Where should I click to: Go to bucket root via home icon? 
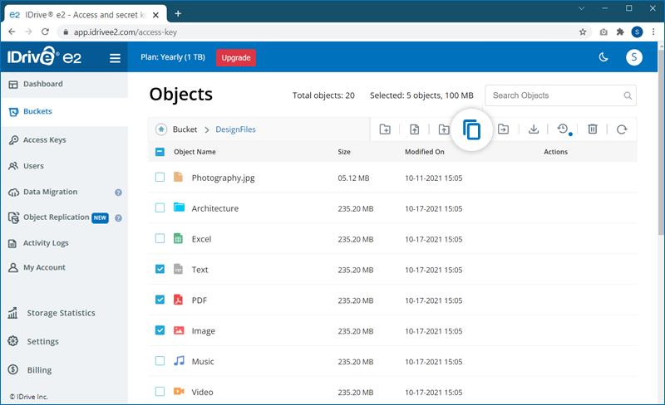161,129
